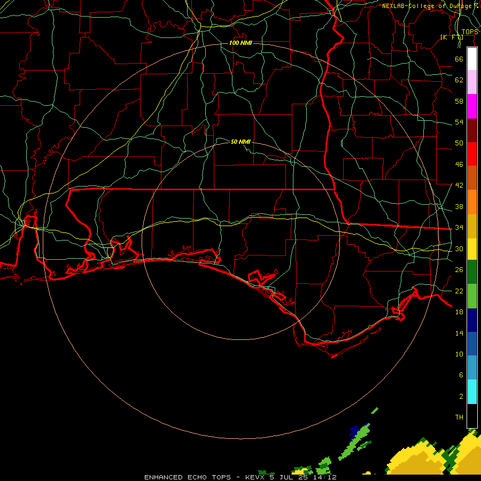Click the 66 legend scale number
481x481 pixels.
pyautogui.click(x=459, y=59)
